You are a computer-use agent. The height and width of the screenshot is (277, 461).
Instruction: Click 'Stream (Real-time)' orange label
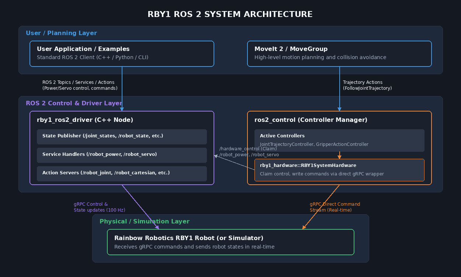(331, 210)
